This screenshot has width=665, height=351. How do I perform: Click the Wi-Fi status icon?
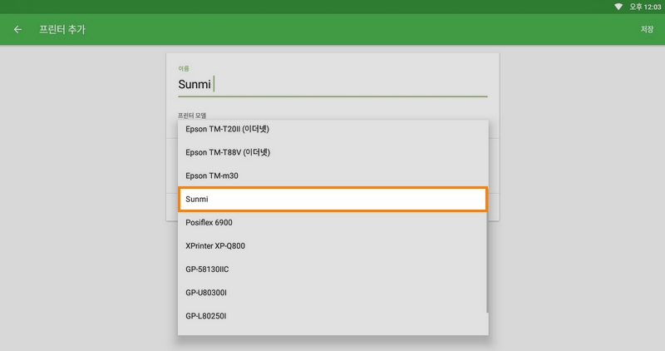click(x=618, y=7)
